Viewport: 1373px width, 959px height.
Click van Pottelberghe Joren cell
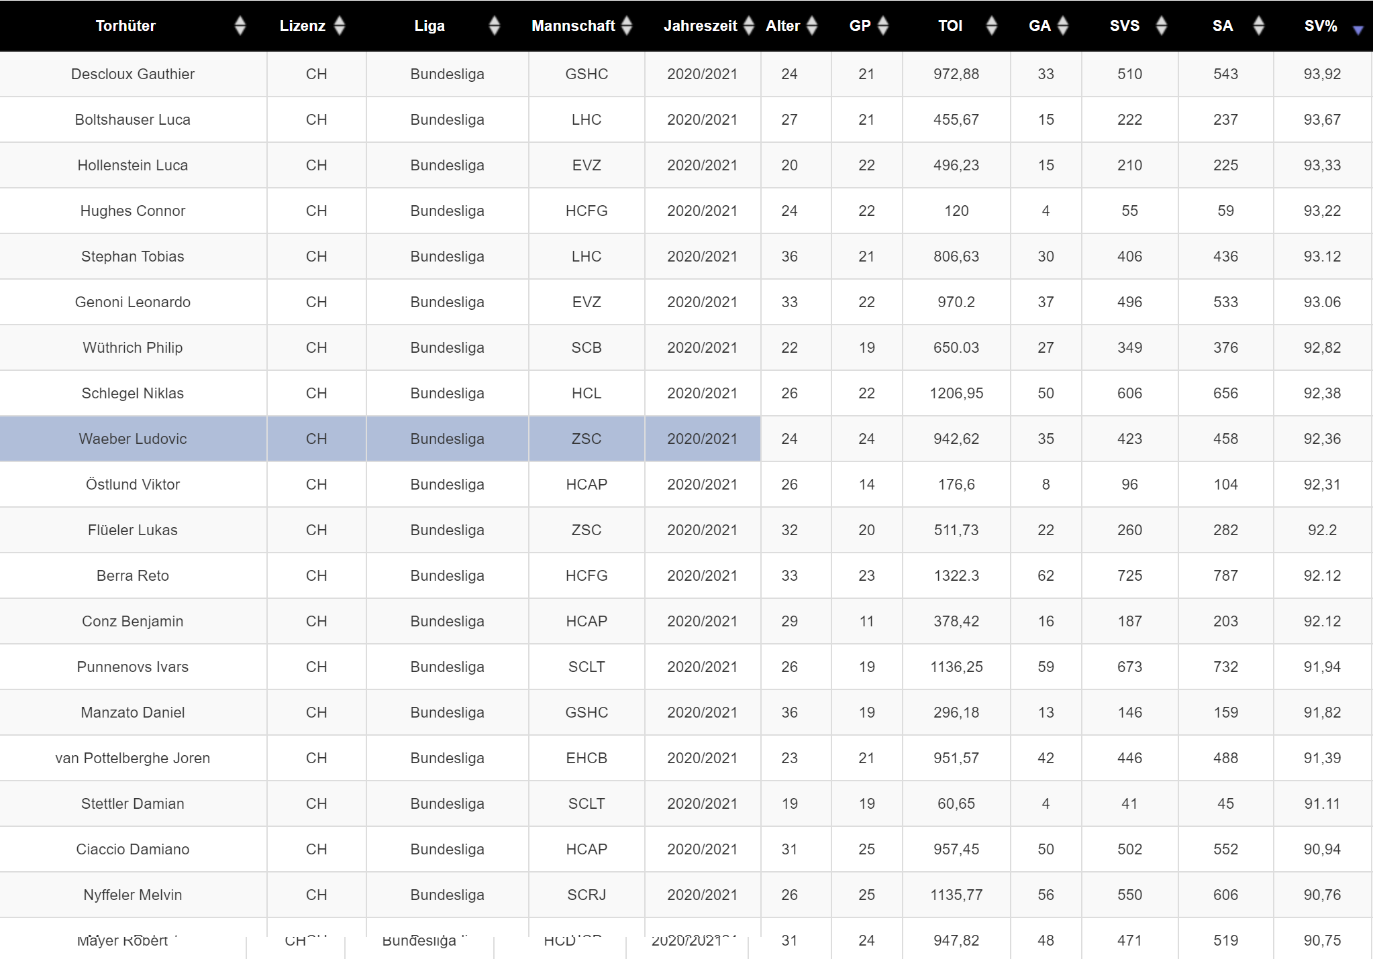(x=133, y=758)
